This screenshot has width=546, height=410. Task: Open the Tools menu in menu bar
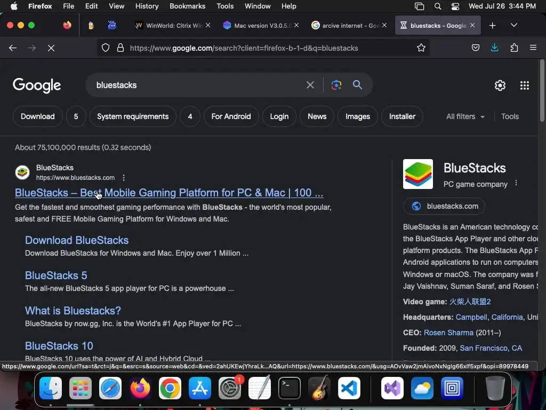(x=225, y=6)
